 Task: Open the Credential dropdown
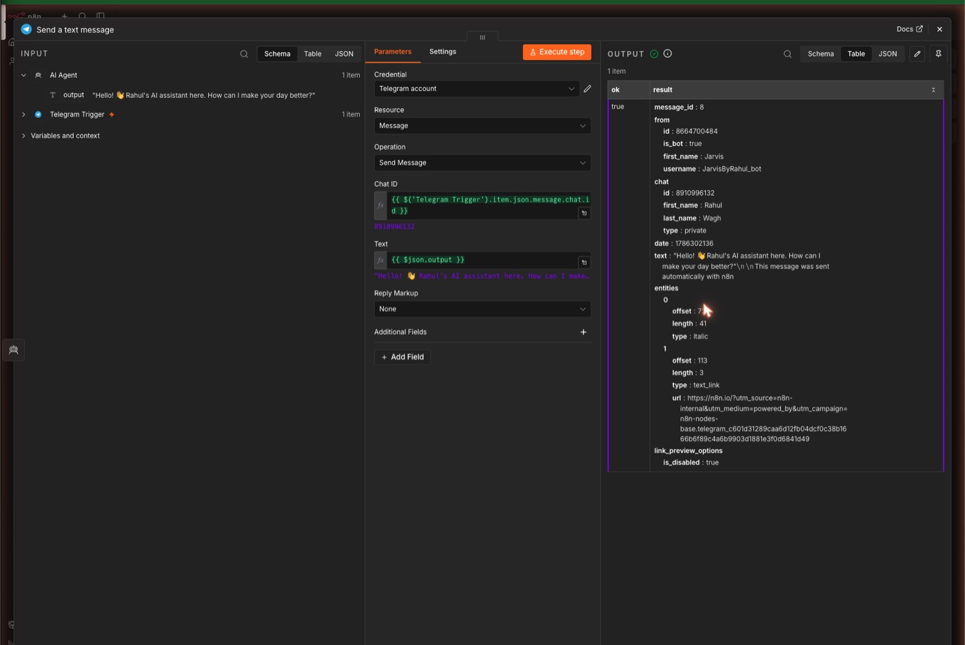[x=476, y=89]
